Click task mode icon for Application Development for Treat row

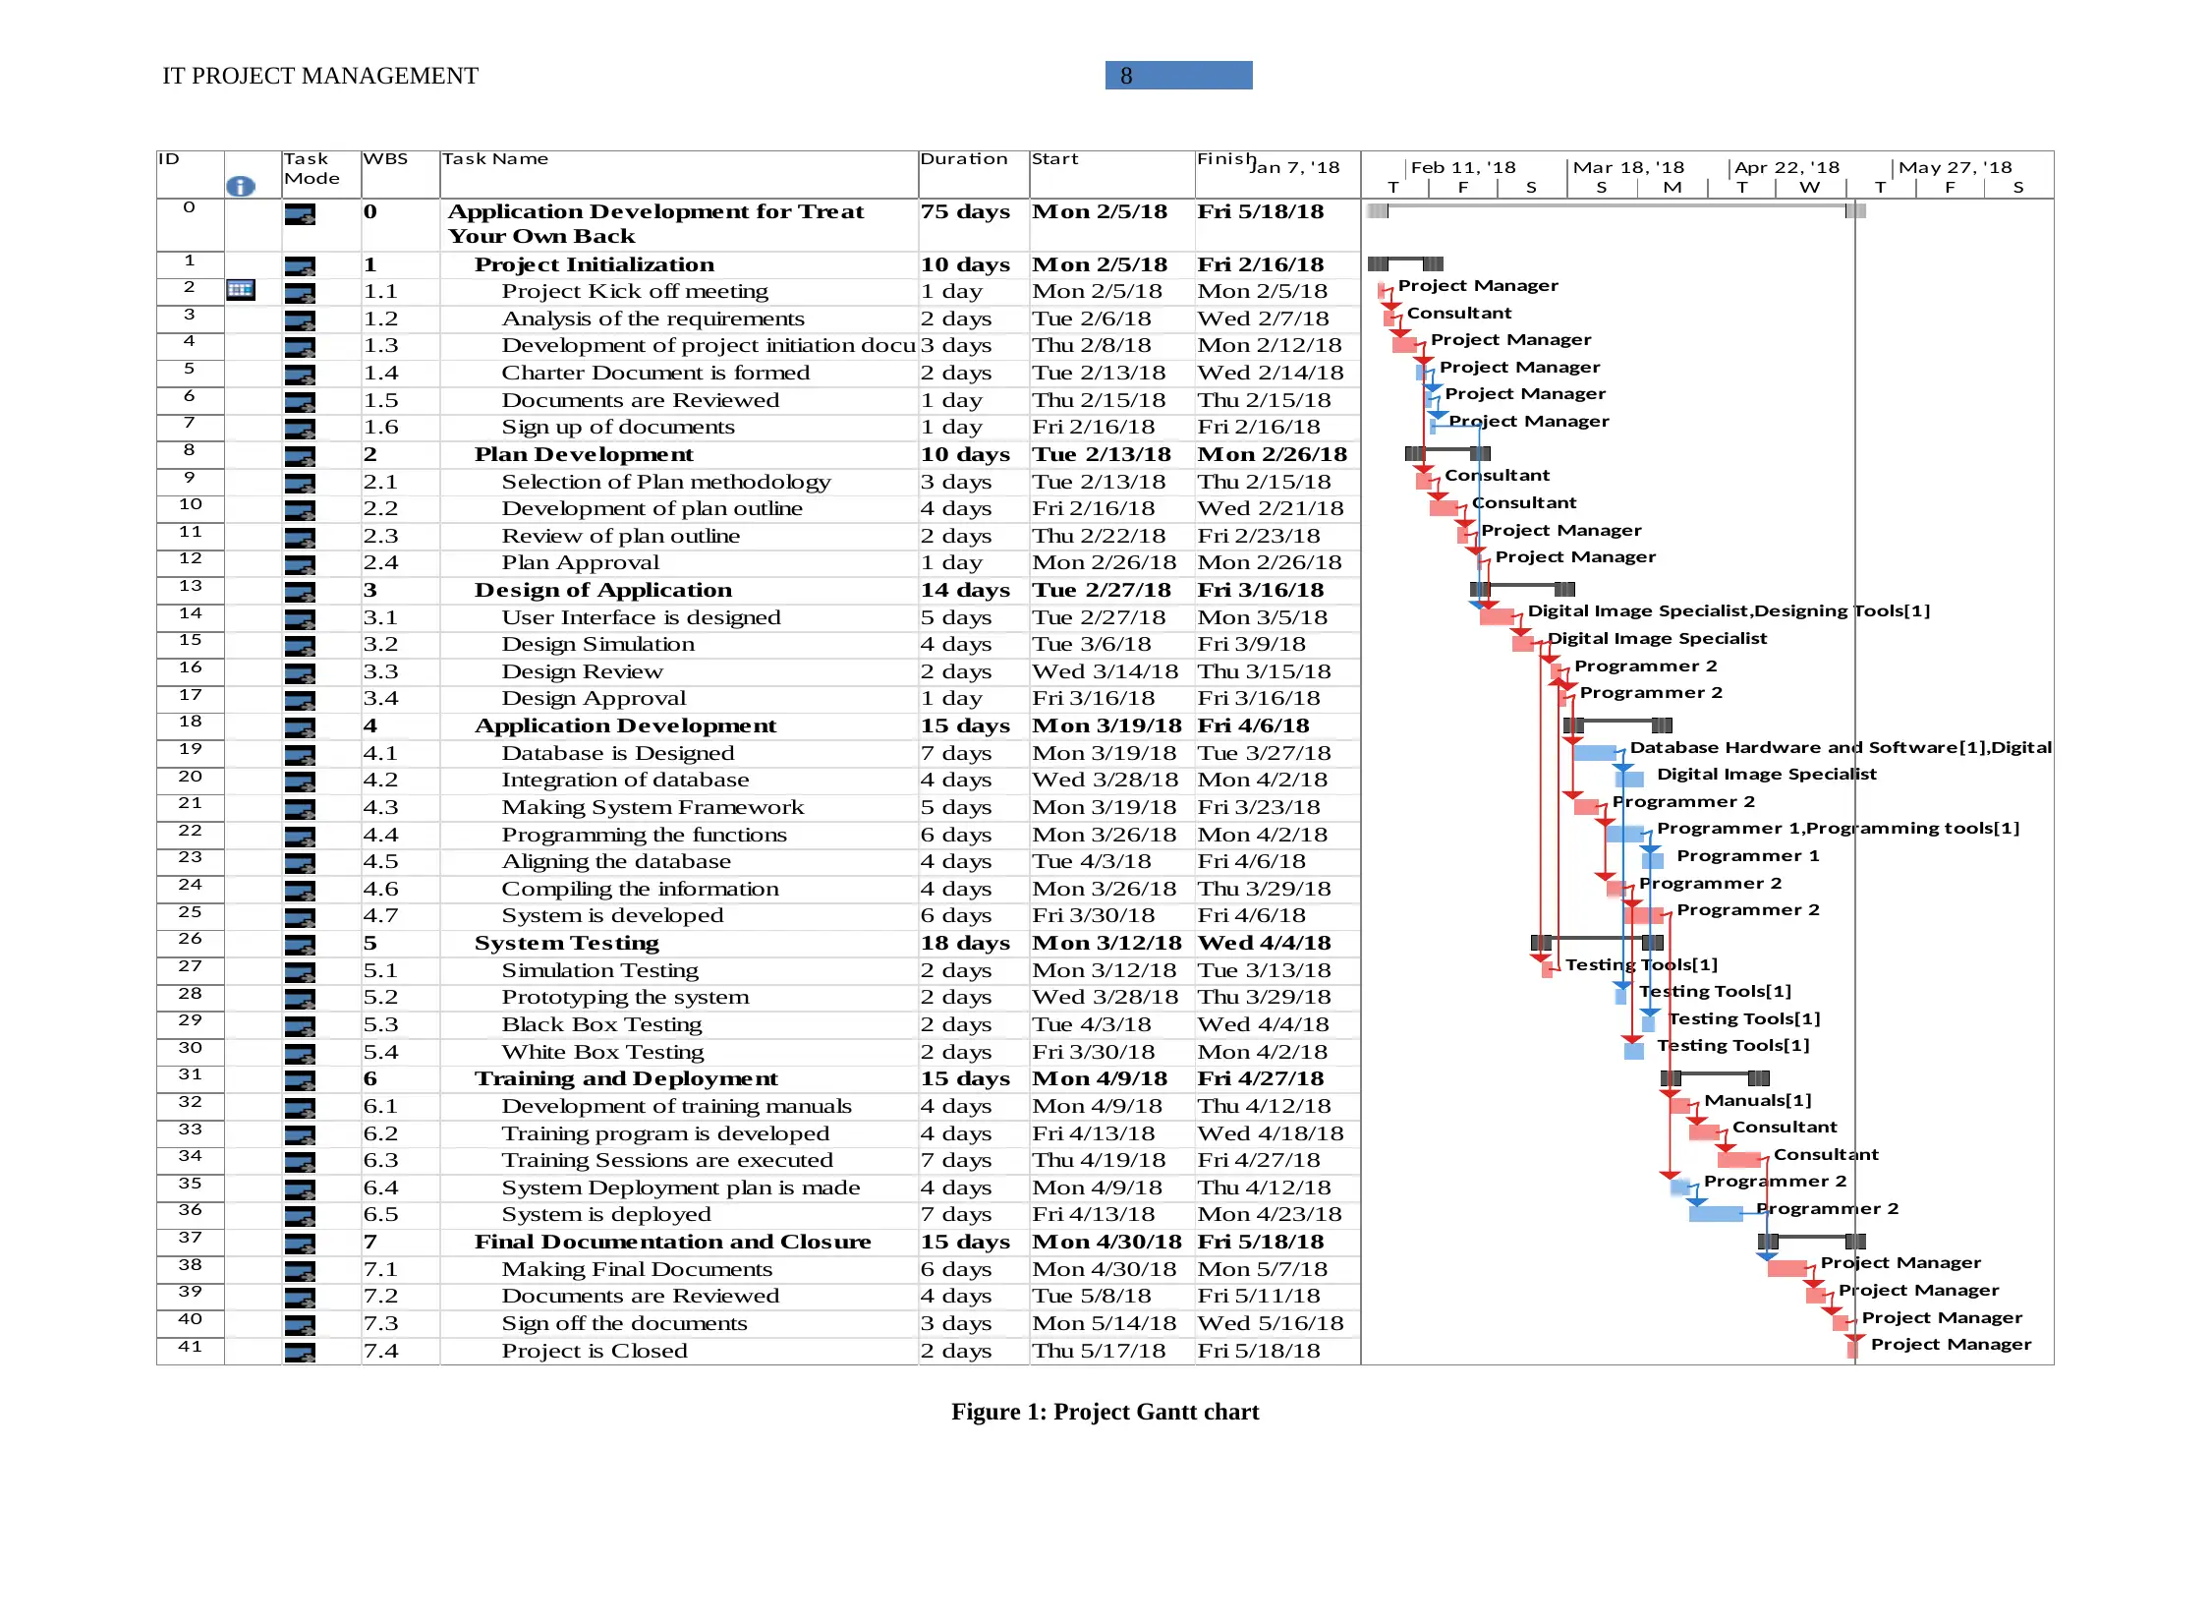pos(300,213)
